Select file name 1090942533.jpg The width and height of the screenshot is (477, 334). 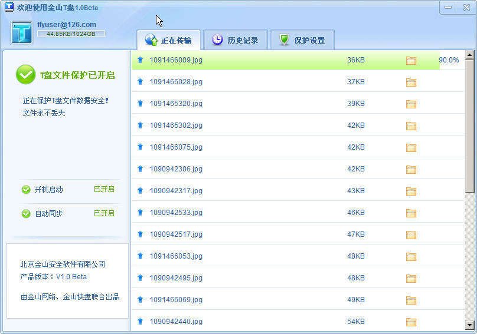click(x=176, y=213)
